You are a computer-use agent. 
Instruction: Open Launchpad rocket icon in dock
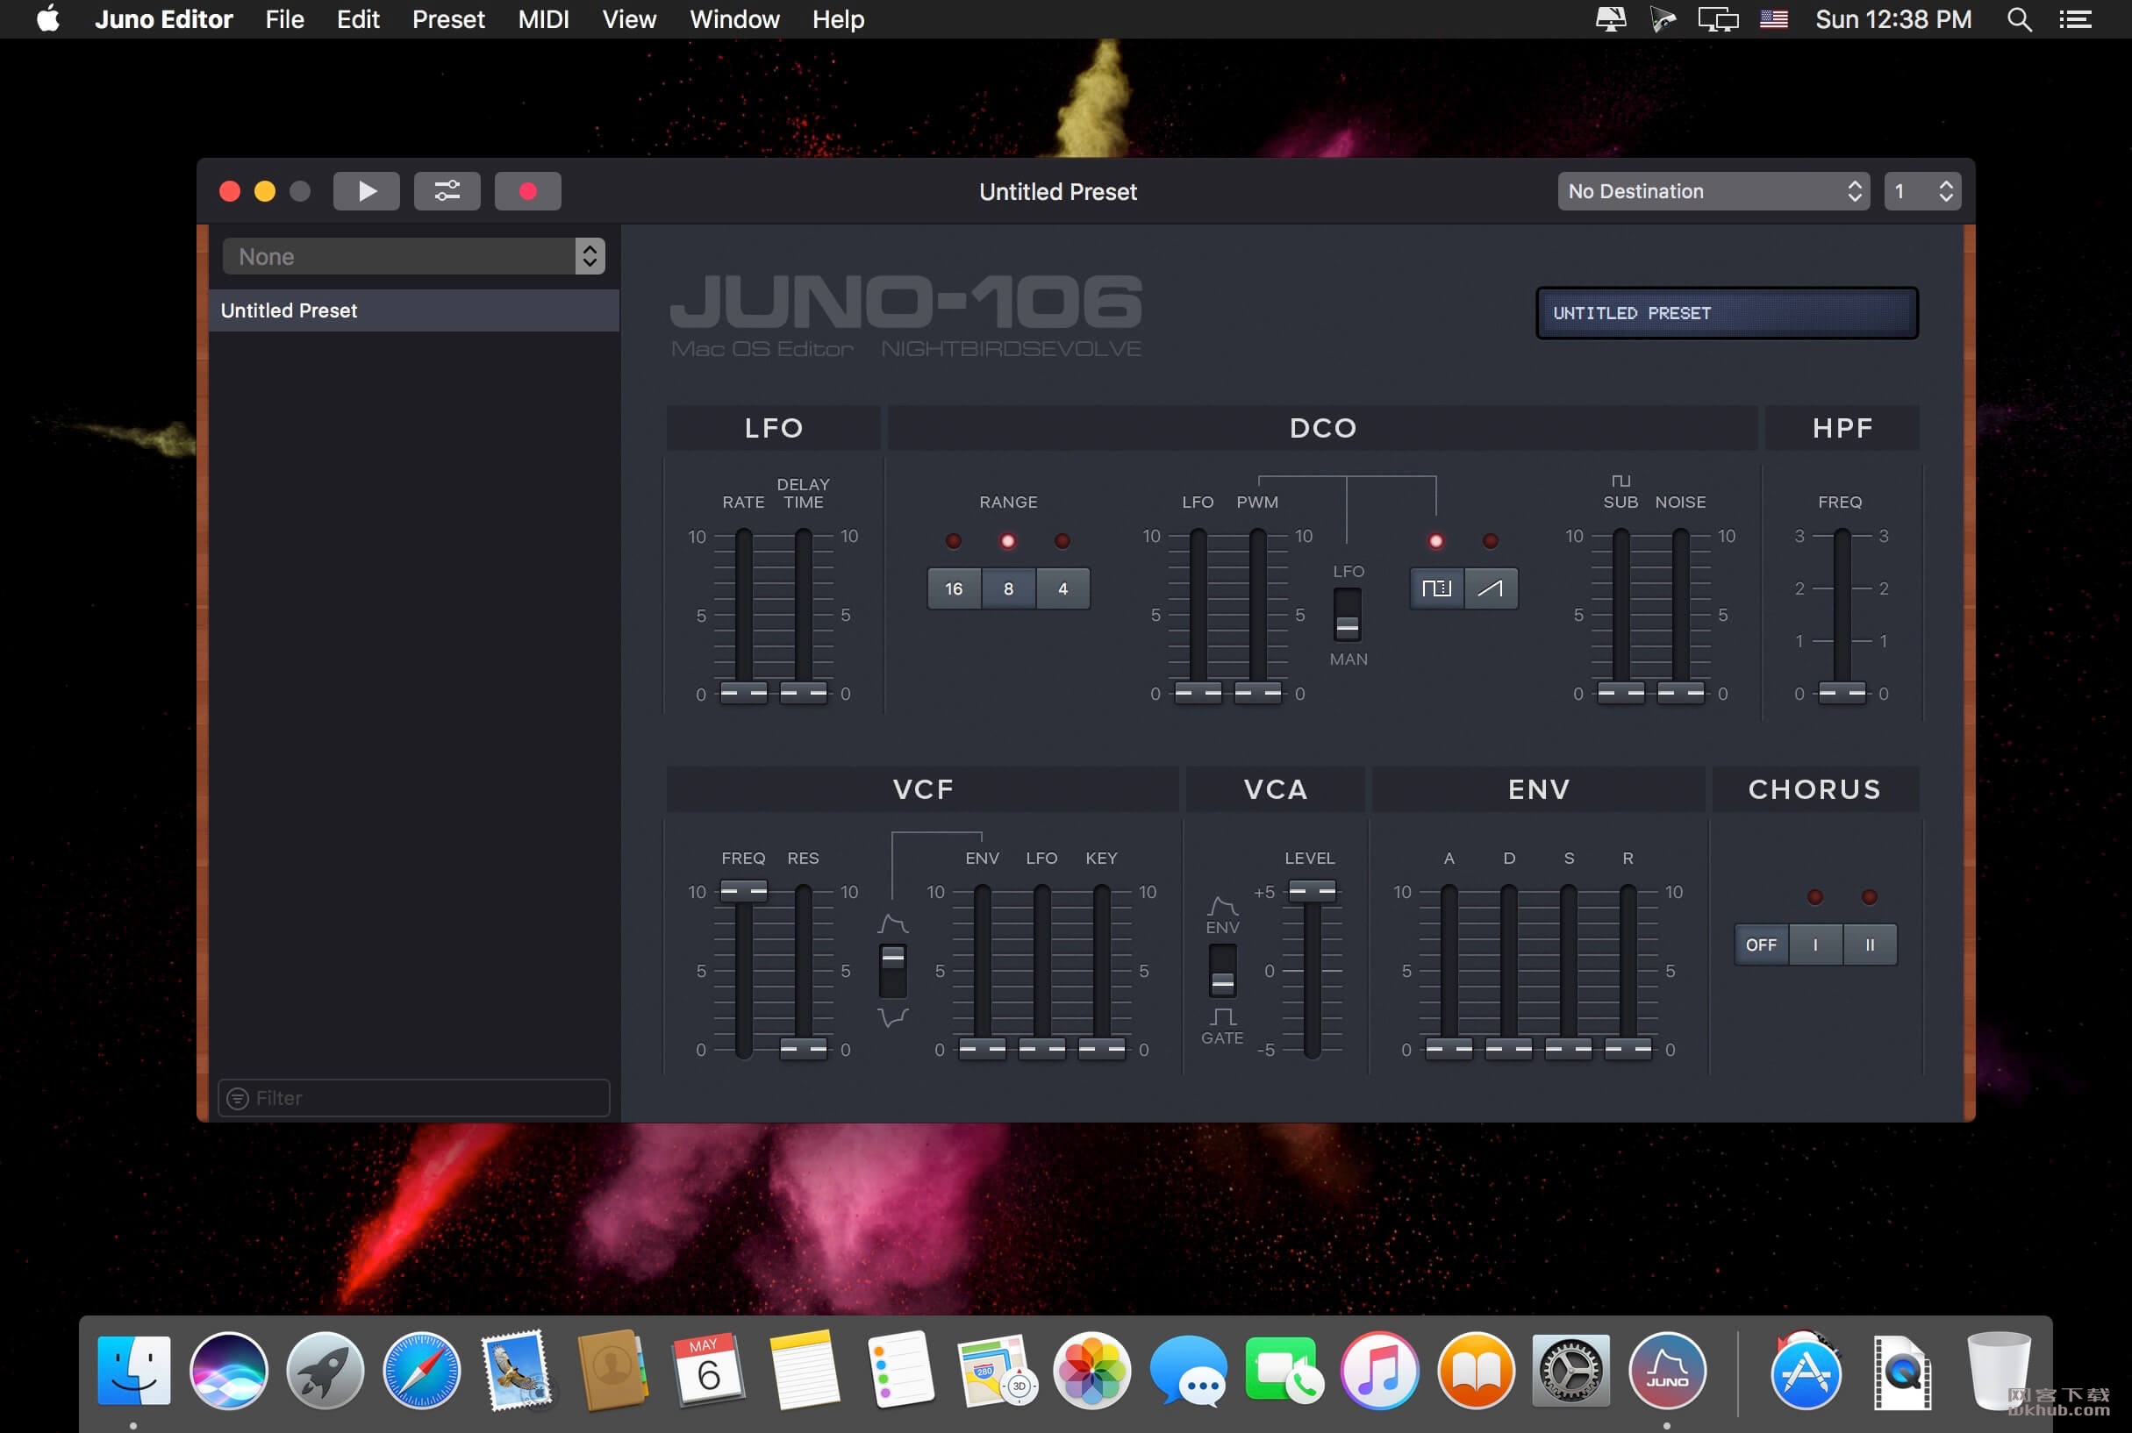coord(326,1370)
